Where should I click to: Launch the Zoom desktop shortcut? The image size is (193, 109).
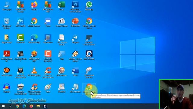point(48,22)
